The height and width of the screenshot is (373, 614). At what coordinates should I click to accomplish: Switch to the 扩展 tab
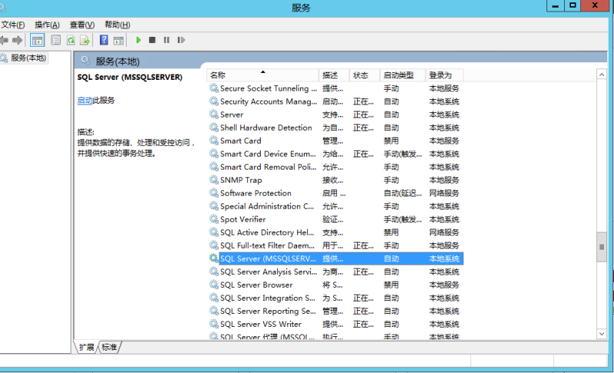[87, 347]
